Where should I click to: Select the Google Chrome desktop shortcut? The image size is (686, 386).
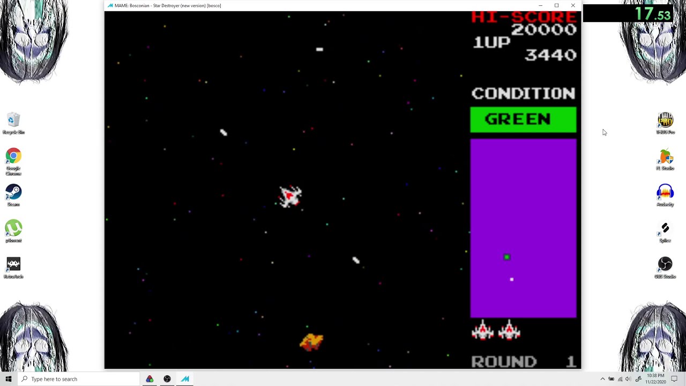pos(13,162)
